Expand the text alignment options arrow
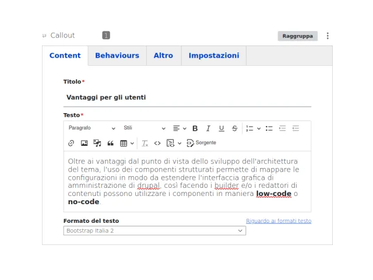The height and width of the screenshot is (280, 373). pos(185,129)
